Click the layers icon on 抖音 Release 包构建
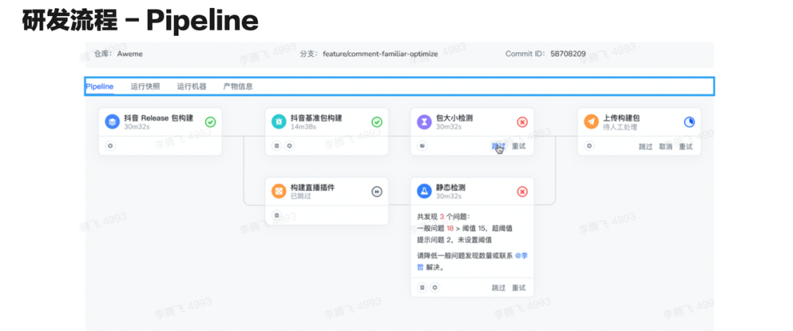The image size is (793, 331). 112,122
